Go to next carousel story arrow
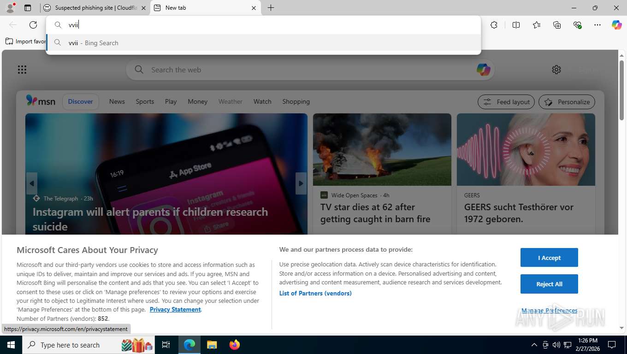This screenshot has width=627, height=354. point(301,183)
